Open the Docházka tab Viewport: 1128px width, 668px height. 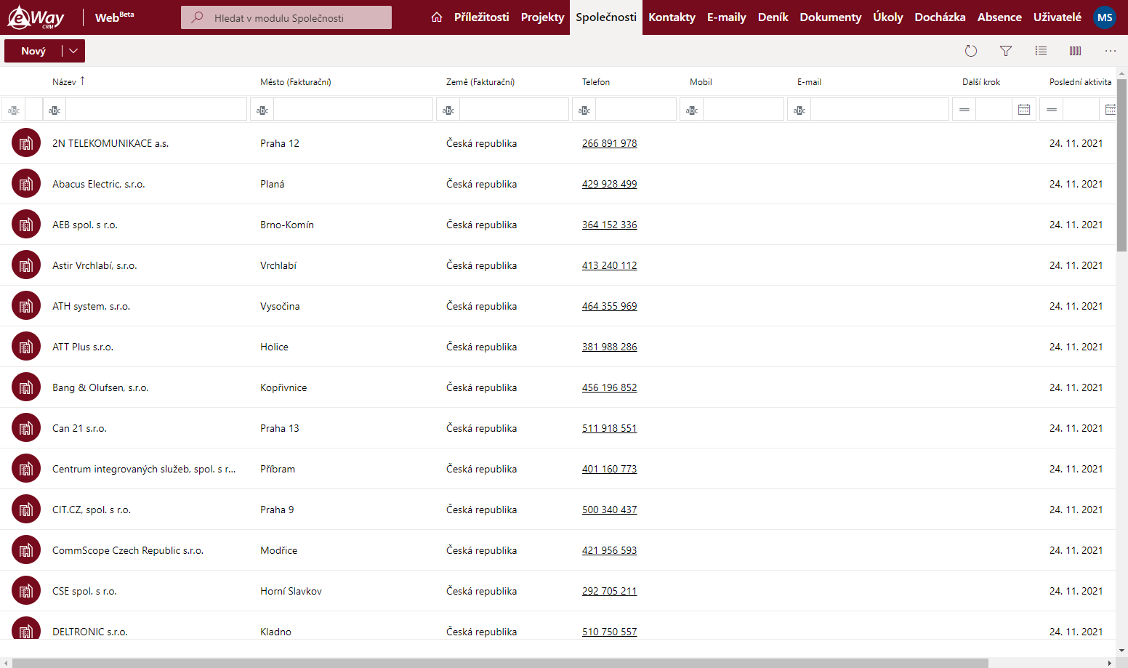[x=940, y=17]
